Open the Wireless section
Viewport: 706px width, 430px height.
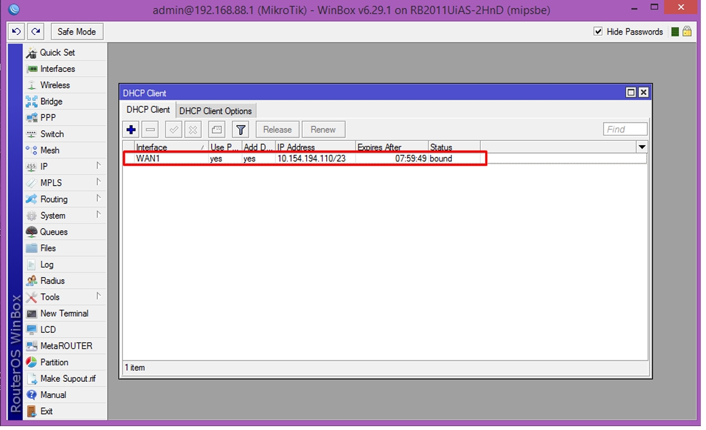coord(65,85)
